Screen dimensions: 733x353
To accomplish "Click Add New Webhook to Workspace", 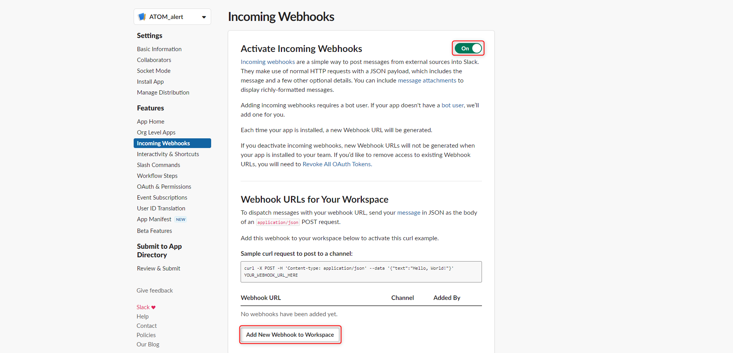I will point(290,335).
